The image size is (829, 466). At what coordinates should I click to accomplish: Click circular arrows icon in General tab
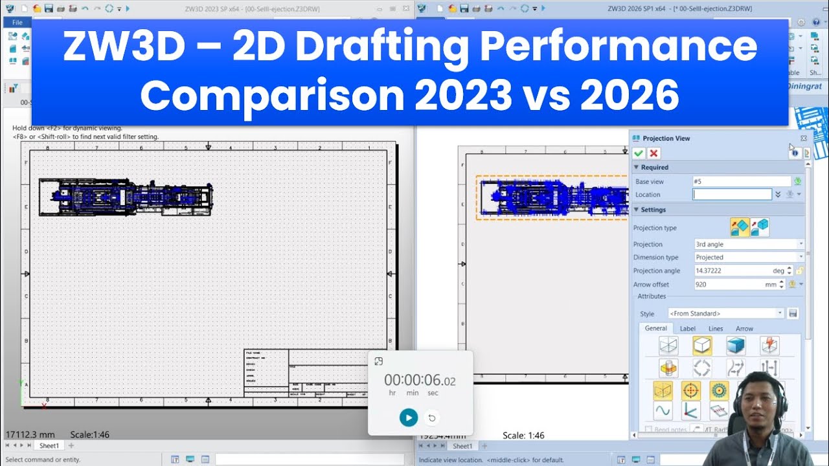[702, 368]
